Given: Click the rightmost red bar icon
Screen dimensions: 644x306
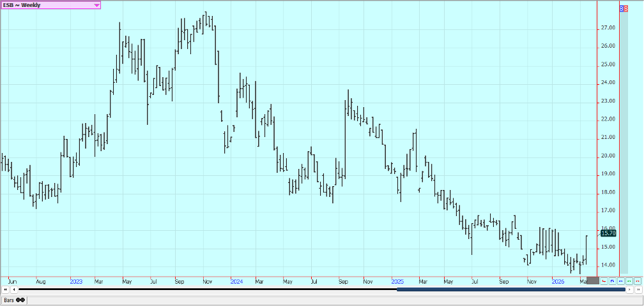Looking at the screenshot, I should coord(637,280).
